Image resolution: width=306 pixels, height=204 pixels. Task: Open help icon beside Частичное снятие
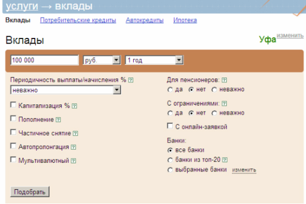coord(75,134)
